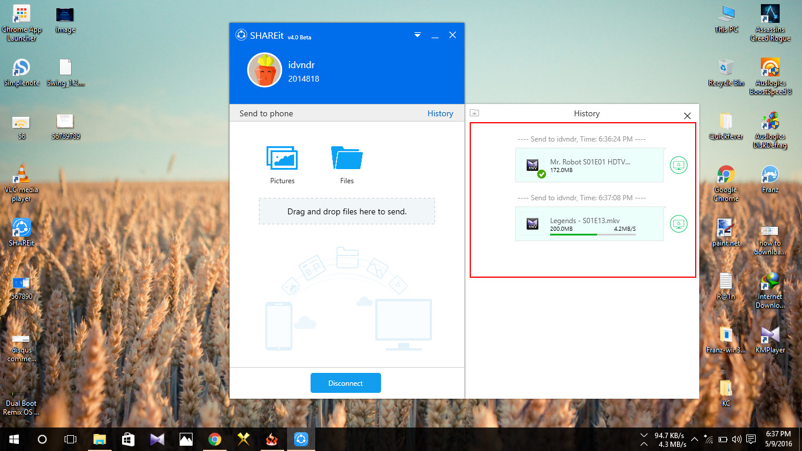Click the idvndr username text

[301, 65]
